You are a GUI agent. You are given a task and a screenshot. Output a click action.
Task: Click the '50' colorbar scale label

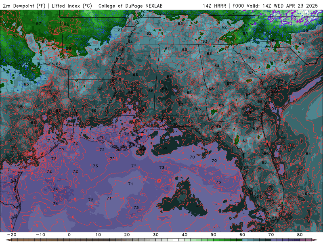pyautogui.click(x=214, y=235)
